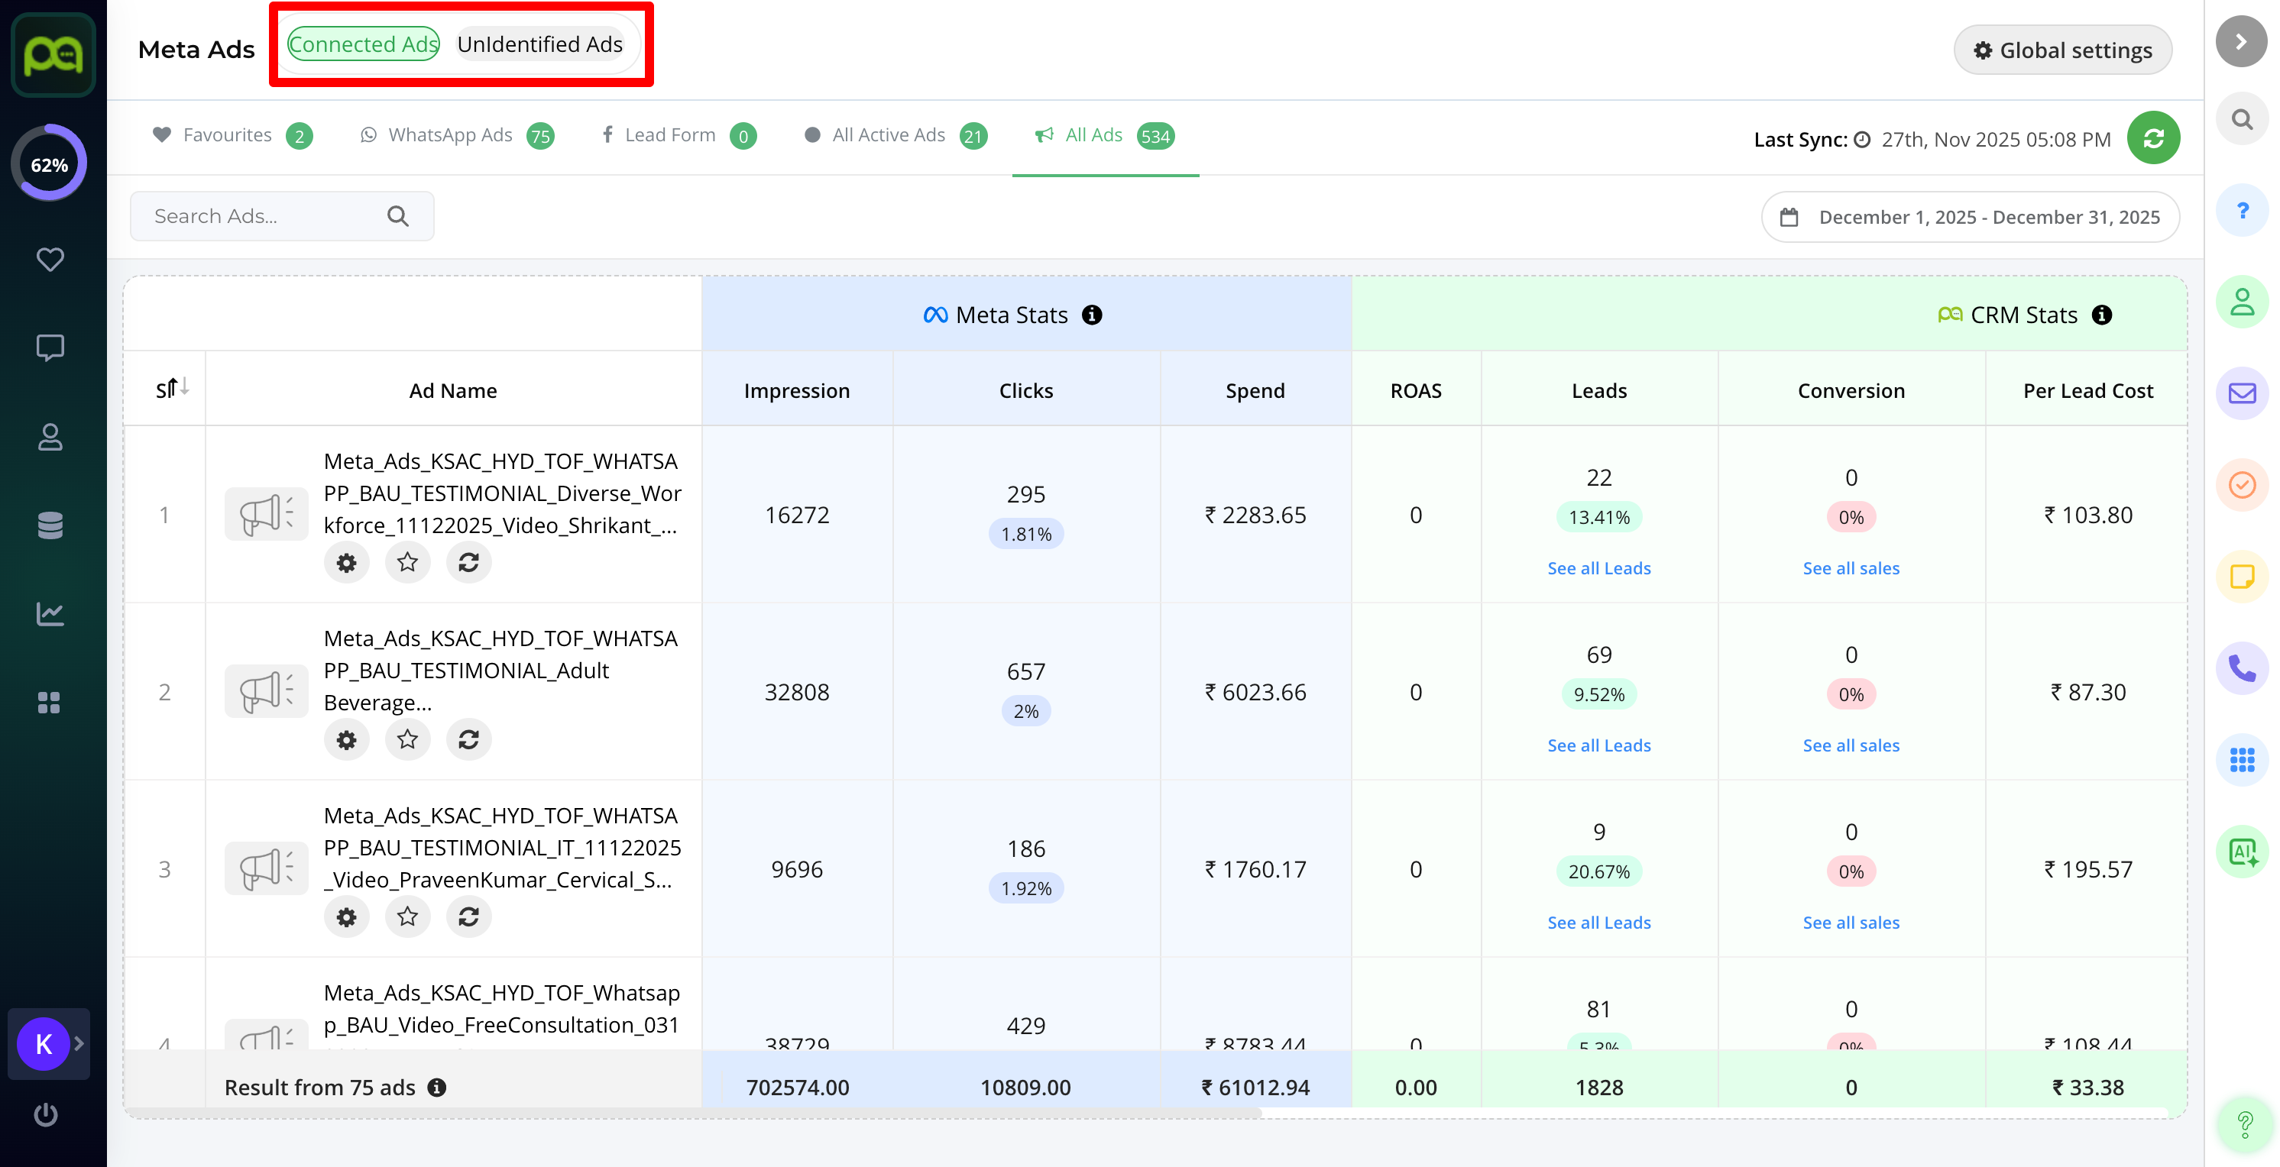Open settings gear for first ad row
Image resolution: width=2280 pixels, height=1167 pixels.
coord(346,562)
